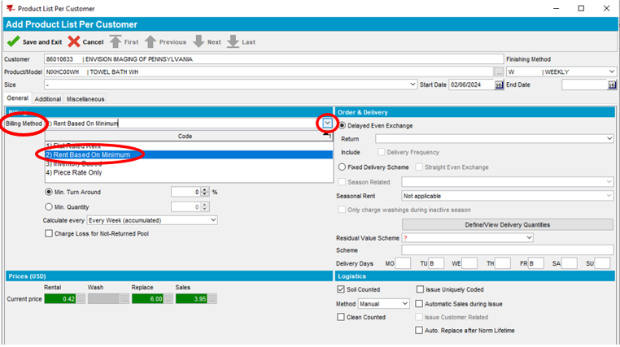620x347 pixels.
Task: Expand the Billing Method dropdown arrow
Action: [x=327, y=124]
